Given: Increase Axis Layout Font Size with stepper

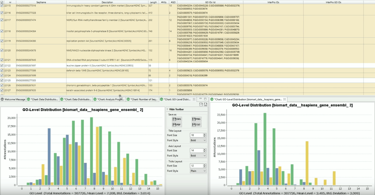Looking at the screenshot, I should 205,149.
